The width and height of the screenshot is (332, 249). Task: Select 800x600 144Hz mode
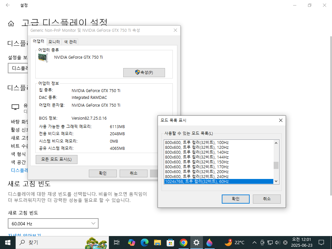point(219,157)
